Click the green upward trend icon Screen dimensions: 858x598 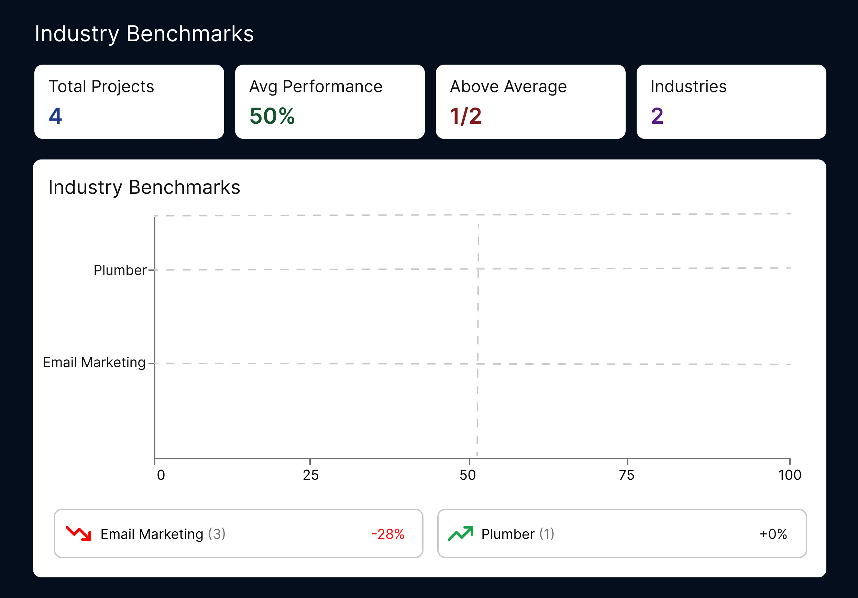coord(460,533)
